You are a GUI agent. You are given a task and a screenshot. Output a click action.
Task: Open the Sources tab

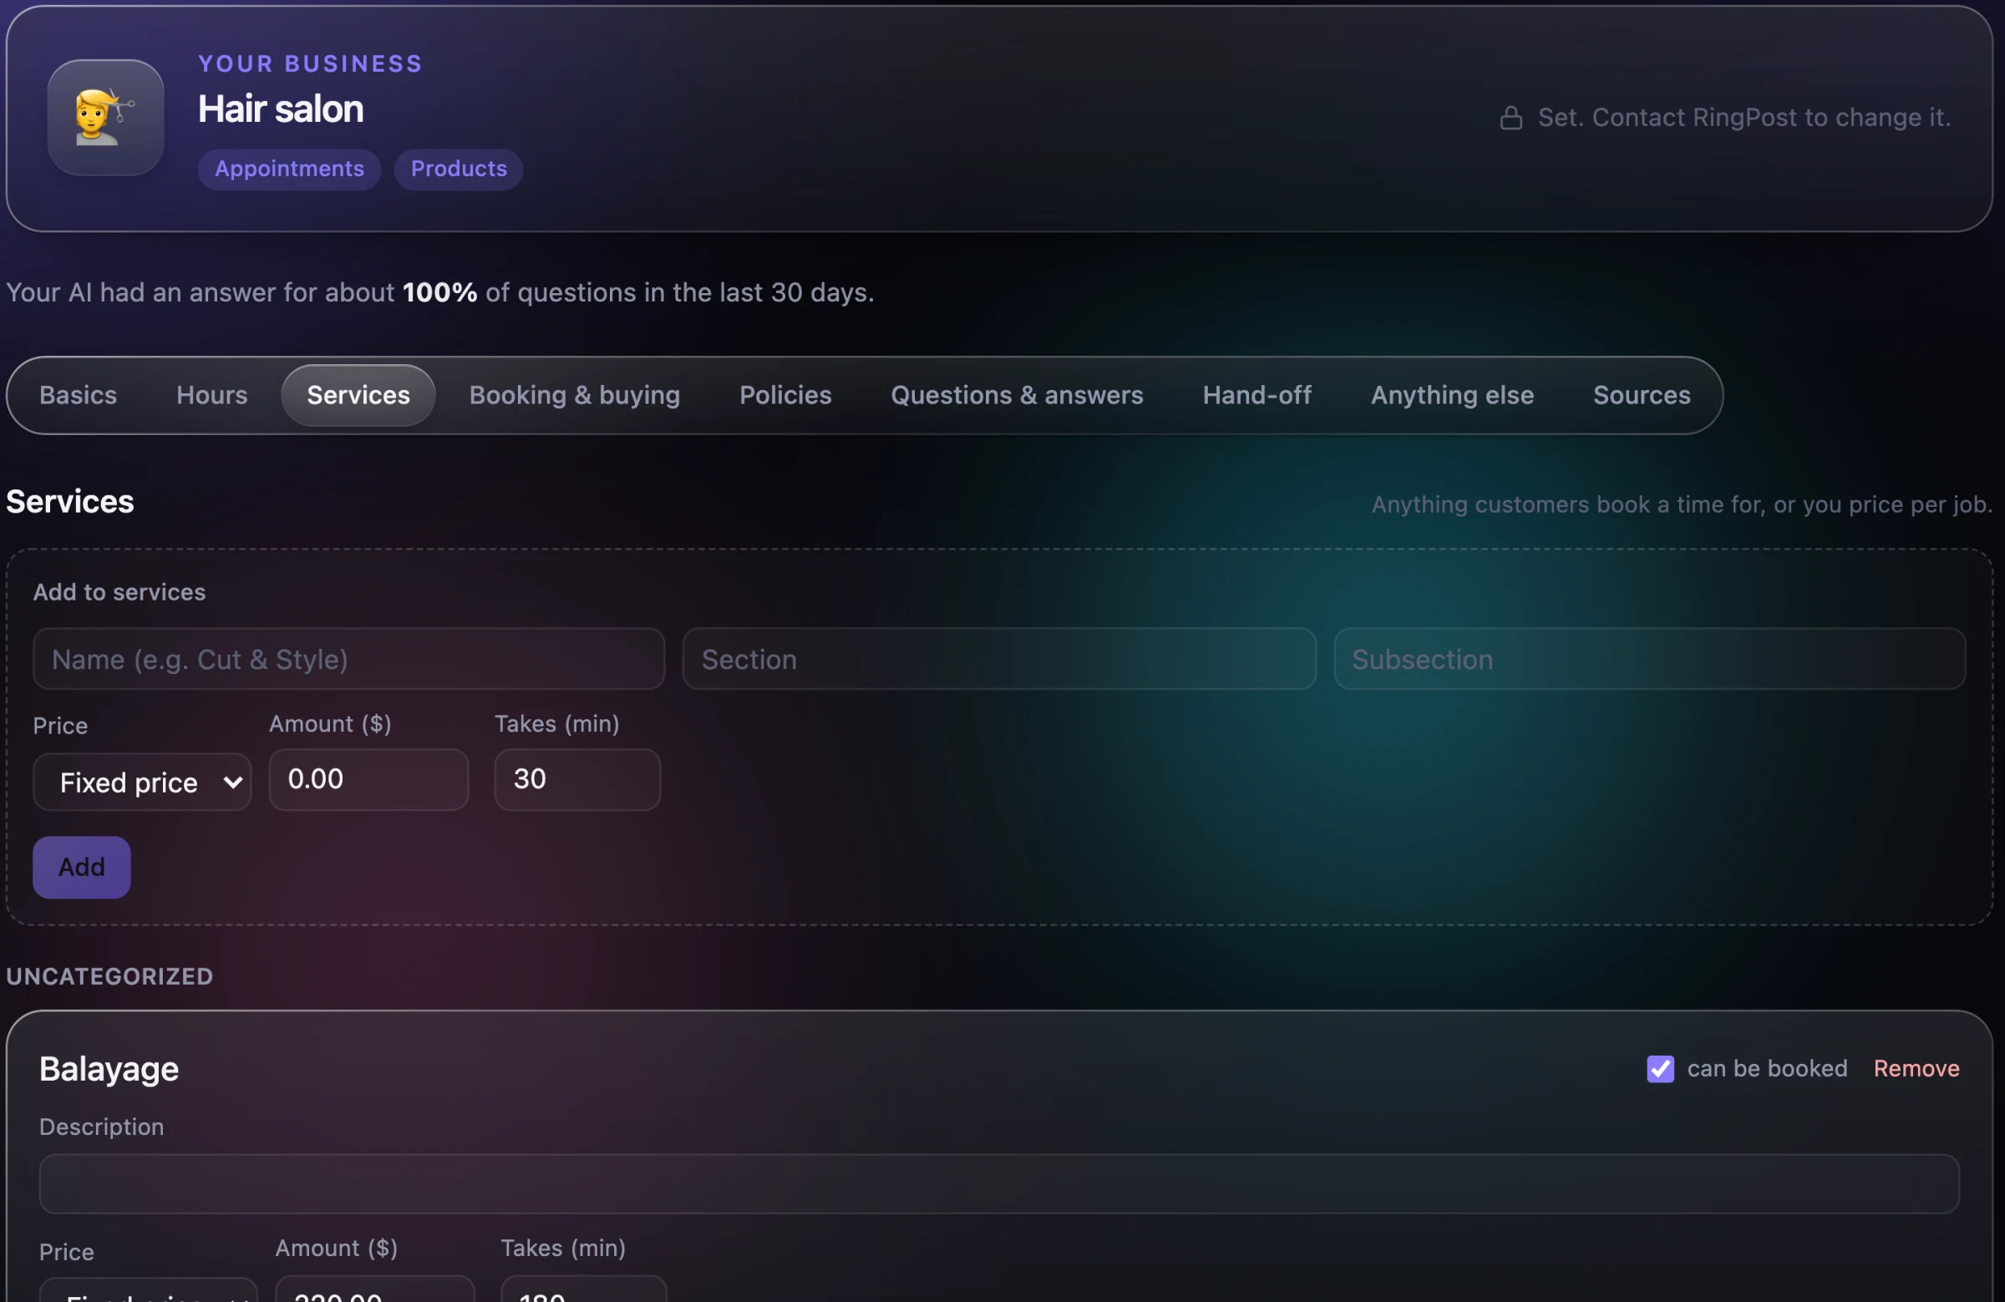click(1641, 395)
